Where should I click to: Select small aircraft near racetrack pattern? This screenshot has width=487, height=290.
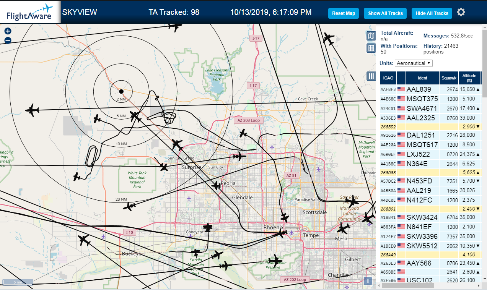point(77,177)
